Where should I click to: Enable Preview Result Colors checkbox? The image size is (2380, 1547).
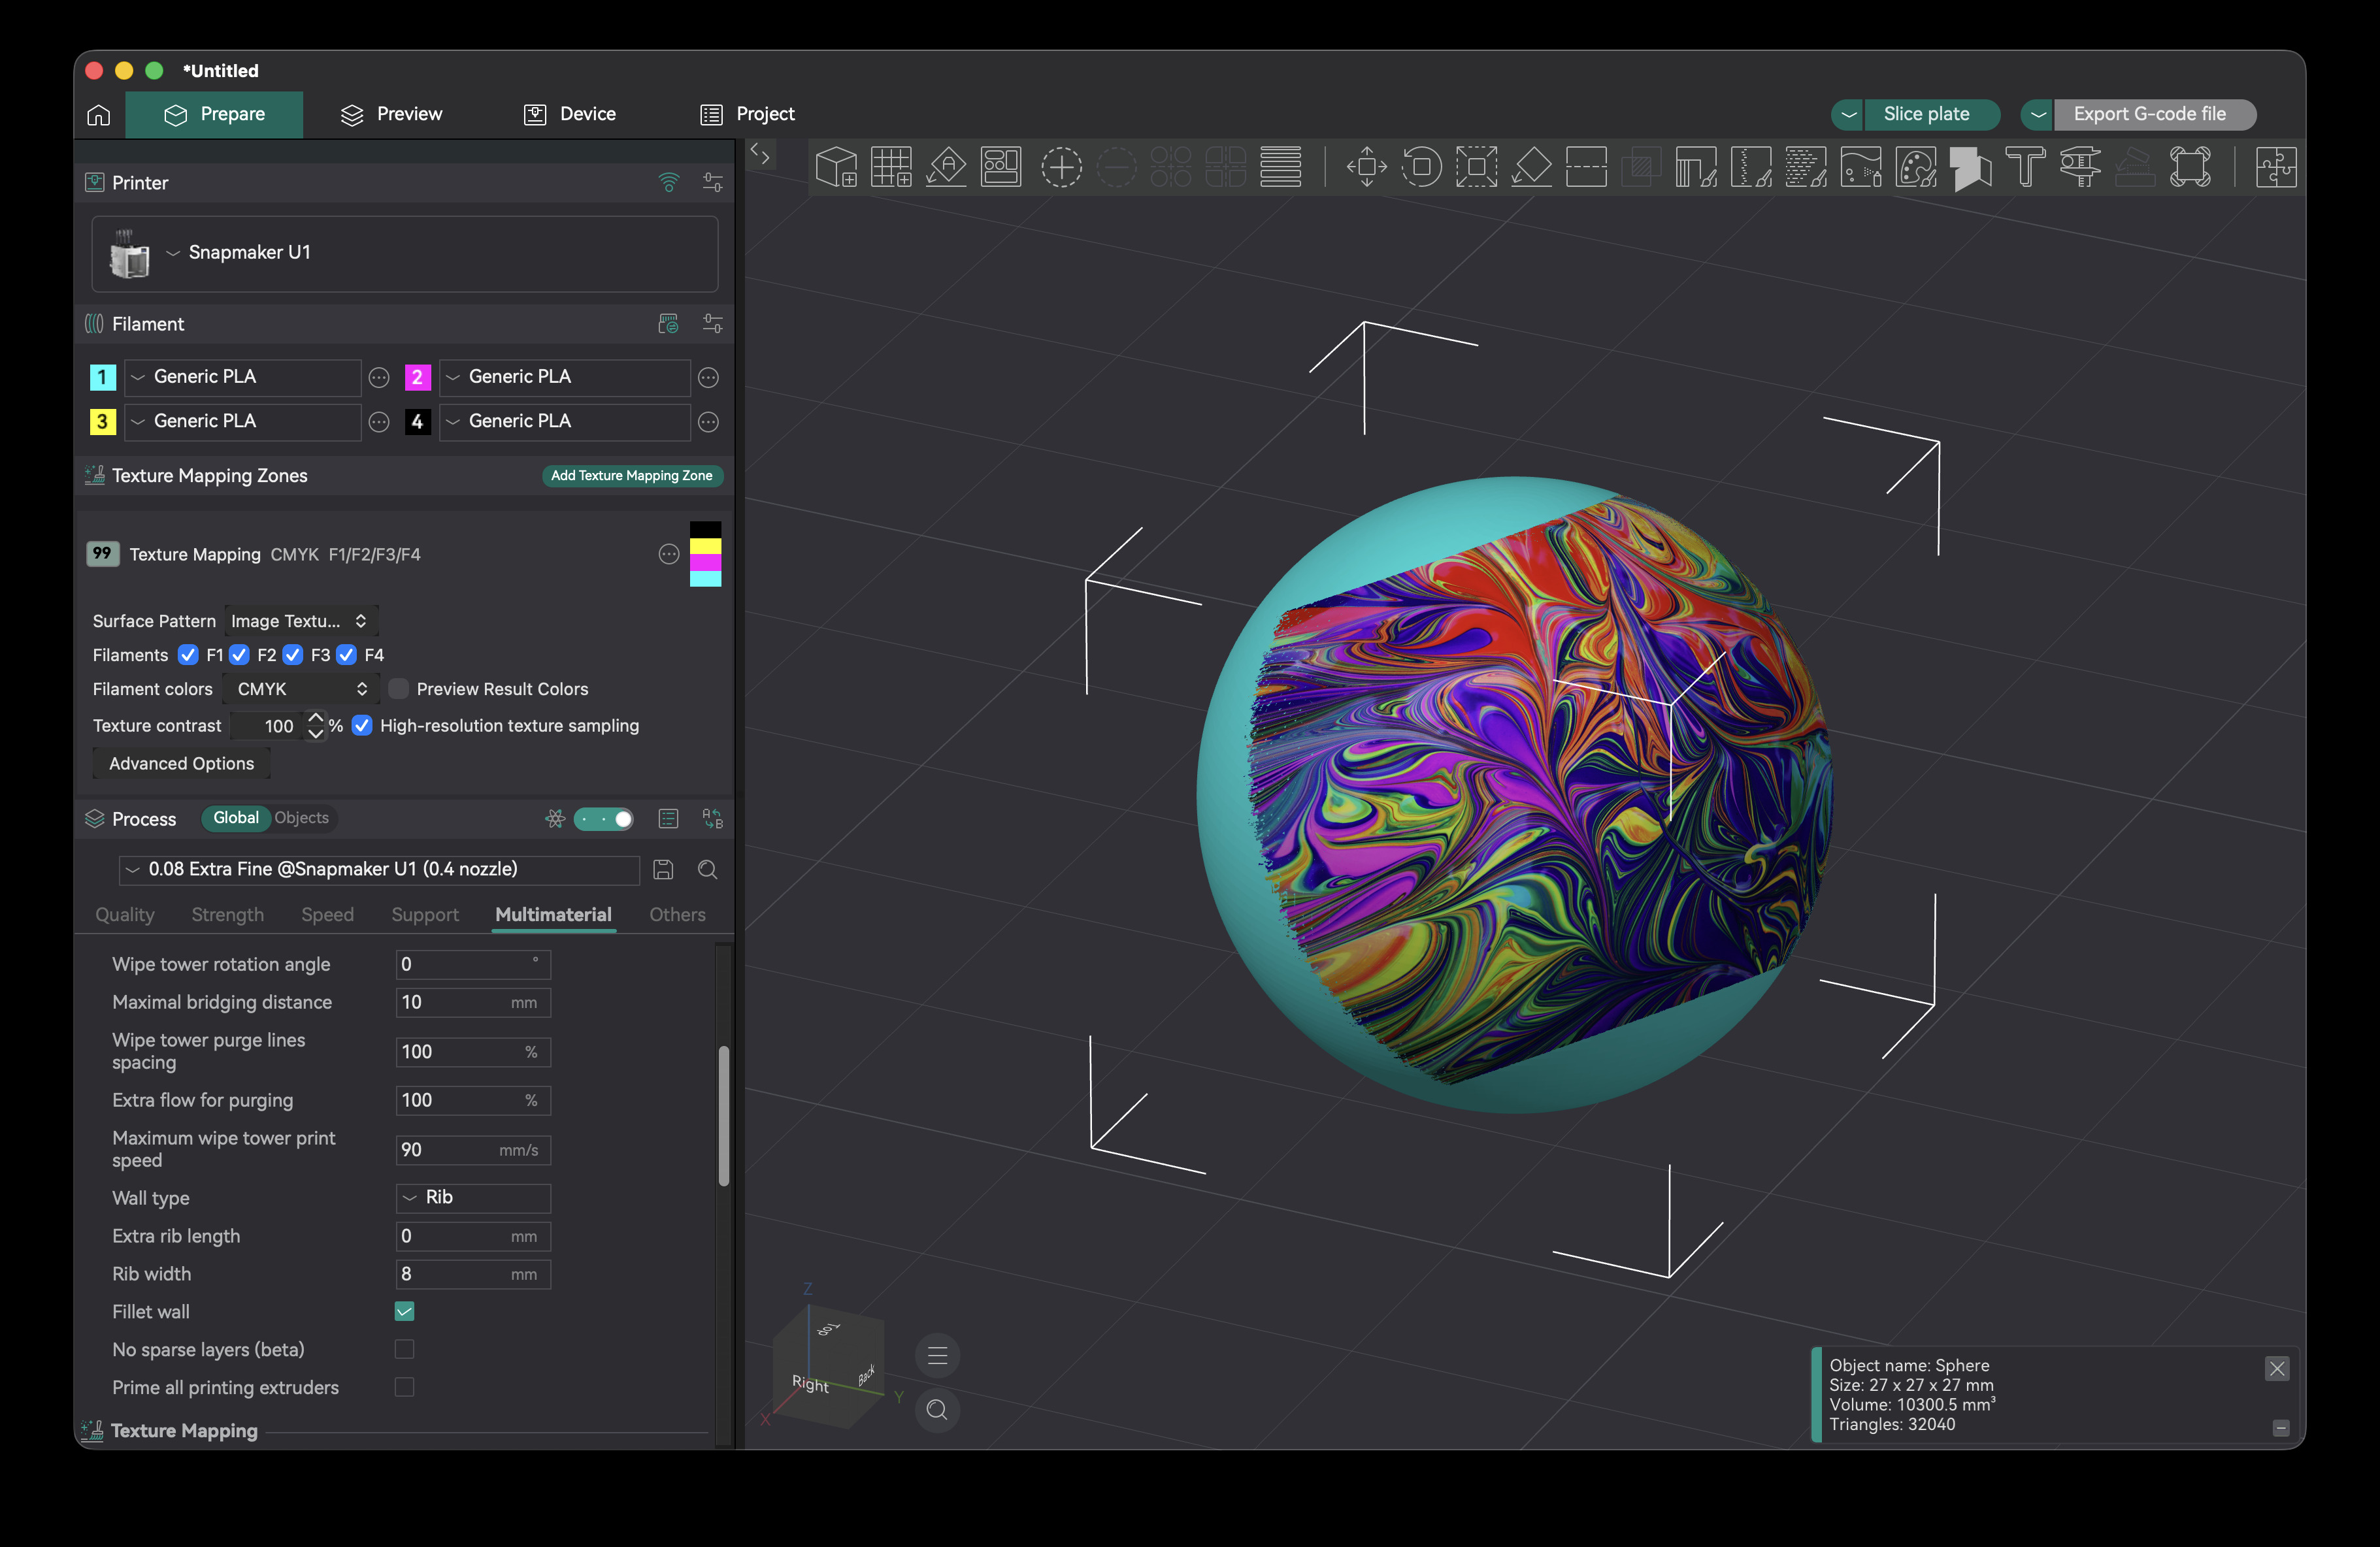click(x=398, y=689)
